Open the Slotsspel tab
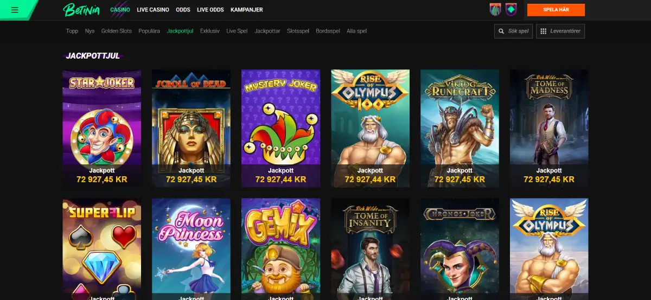The image size is (651, 300). [298, 31]
